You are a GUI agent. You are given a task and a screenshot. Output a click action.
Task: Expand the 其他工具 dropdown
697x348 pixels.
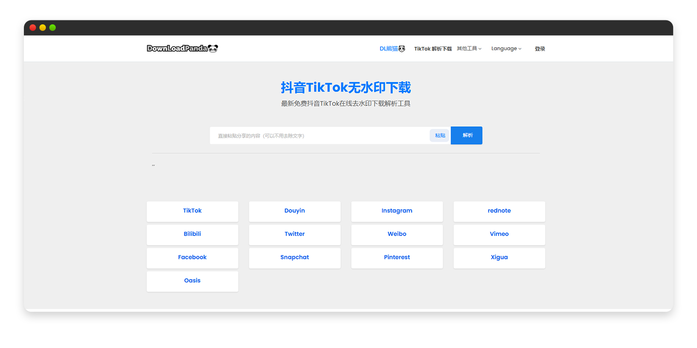(469, 49)
